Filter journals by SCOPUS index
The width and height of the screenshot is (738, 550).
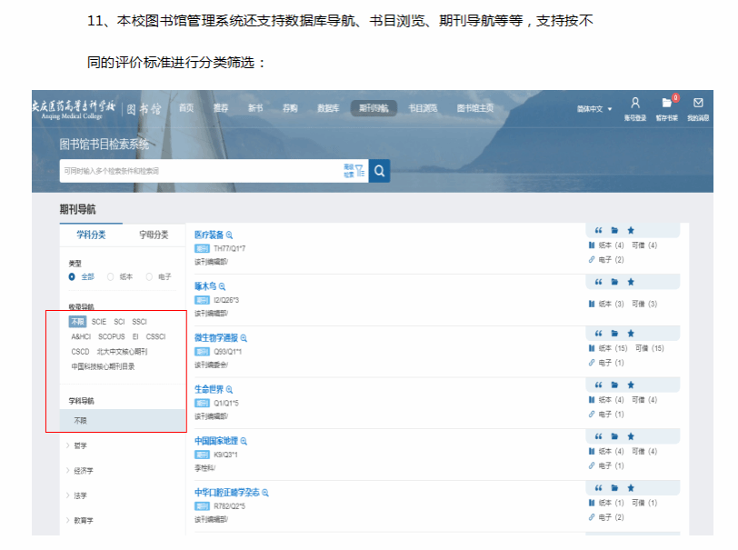click(x=111, y=337)
